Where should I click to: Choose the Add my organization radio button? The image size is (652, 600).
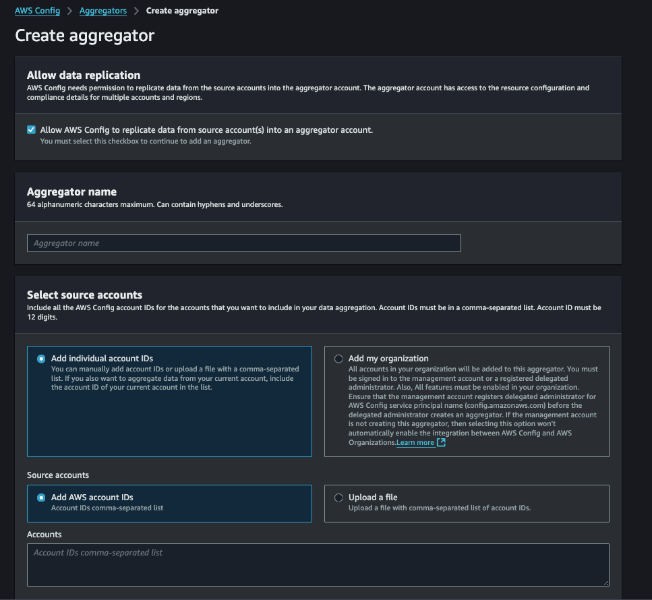338,359
